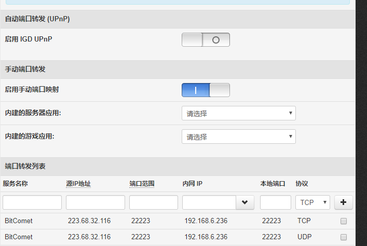
Task: Toggle the 启用 IGD UPnP switch
Action: 206,39
